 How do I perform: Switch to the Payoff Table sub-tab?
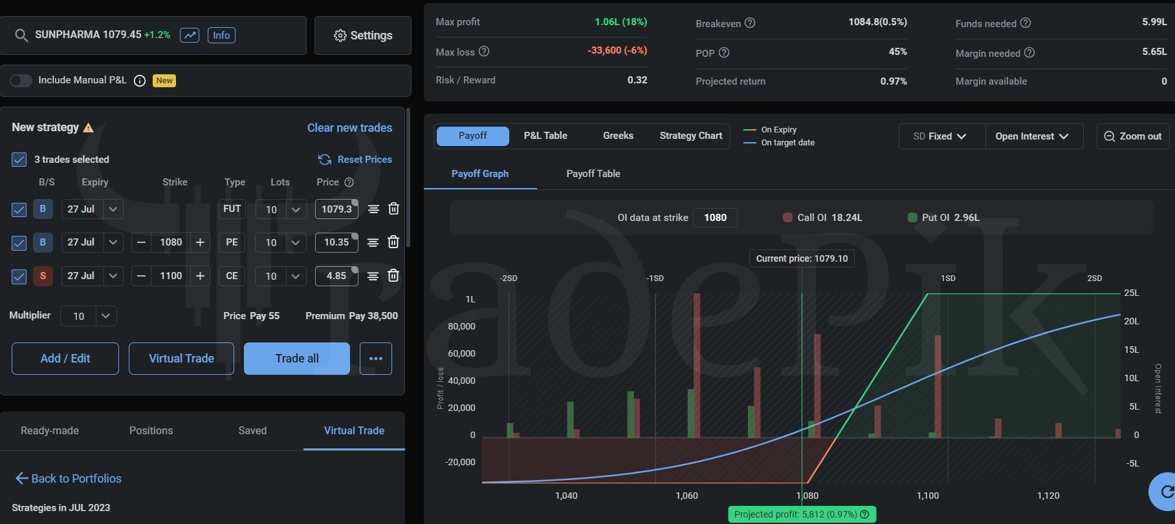tap(593, 174)
